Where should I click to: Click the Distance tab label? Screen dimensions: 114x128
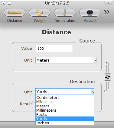point(15,21)
